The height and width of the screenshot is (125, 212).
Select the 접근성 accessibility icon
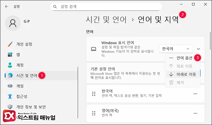(x=10, y=96)
